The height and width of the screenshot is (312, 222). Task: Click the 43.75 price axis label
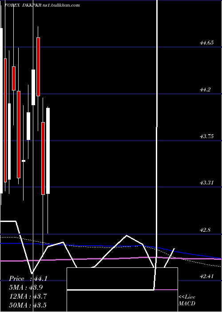coord(206,136)
